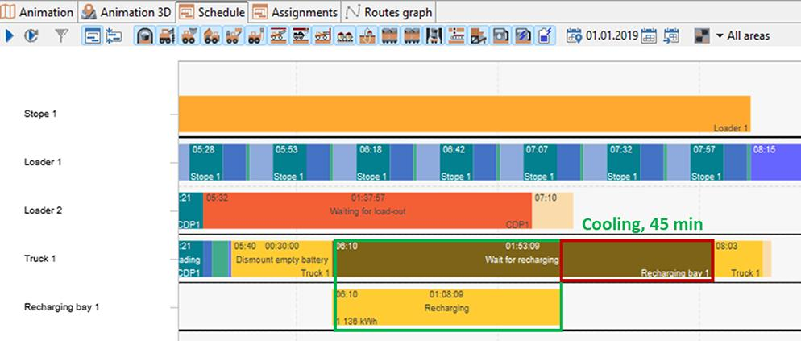Select the Loader 1 row label
The width and height of the screenshot is (801, 341).
[43, 162]
